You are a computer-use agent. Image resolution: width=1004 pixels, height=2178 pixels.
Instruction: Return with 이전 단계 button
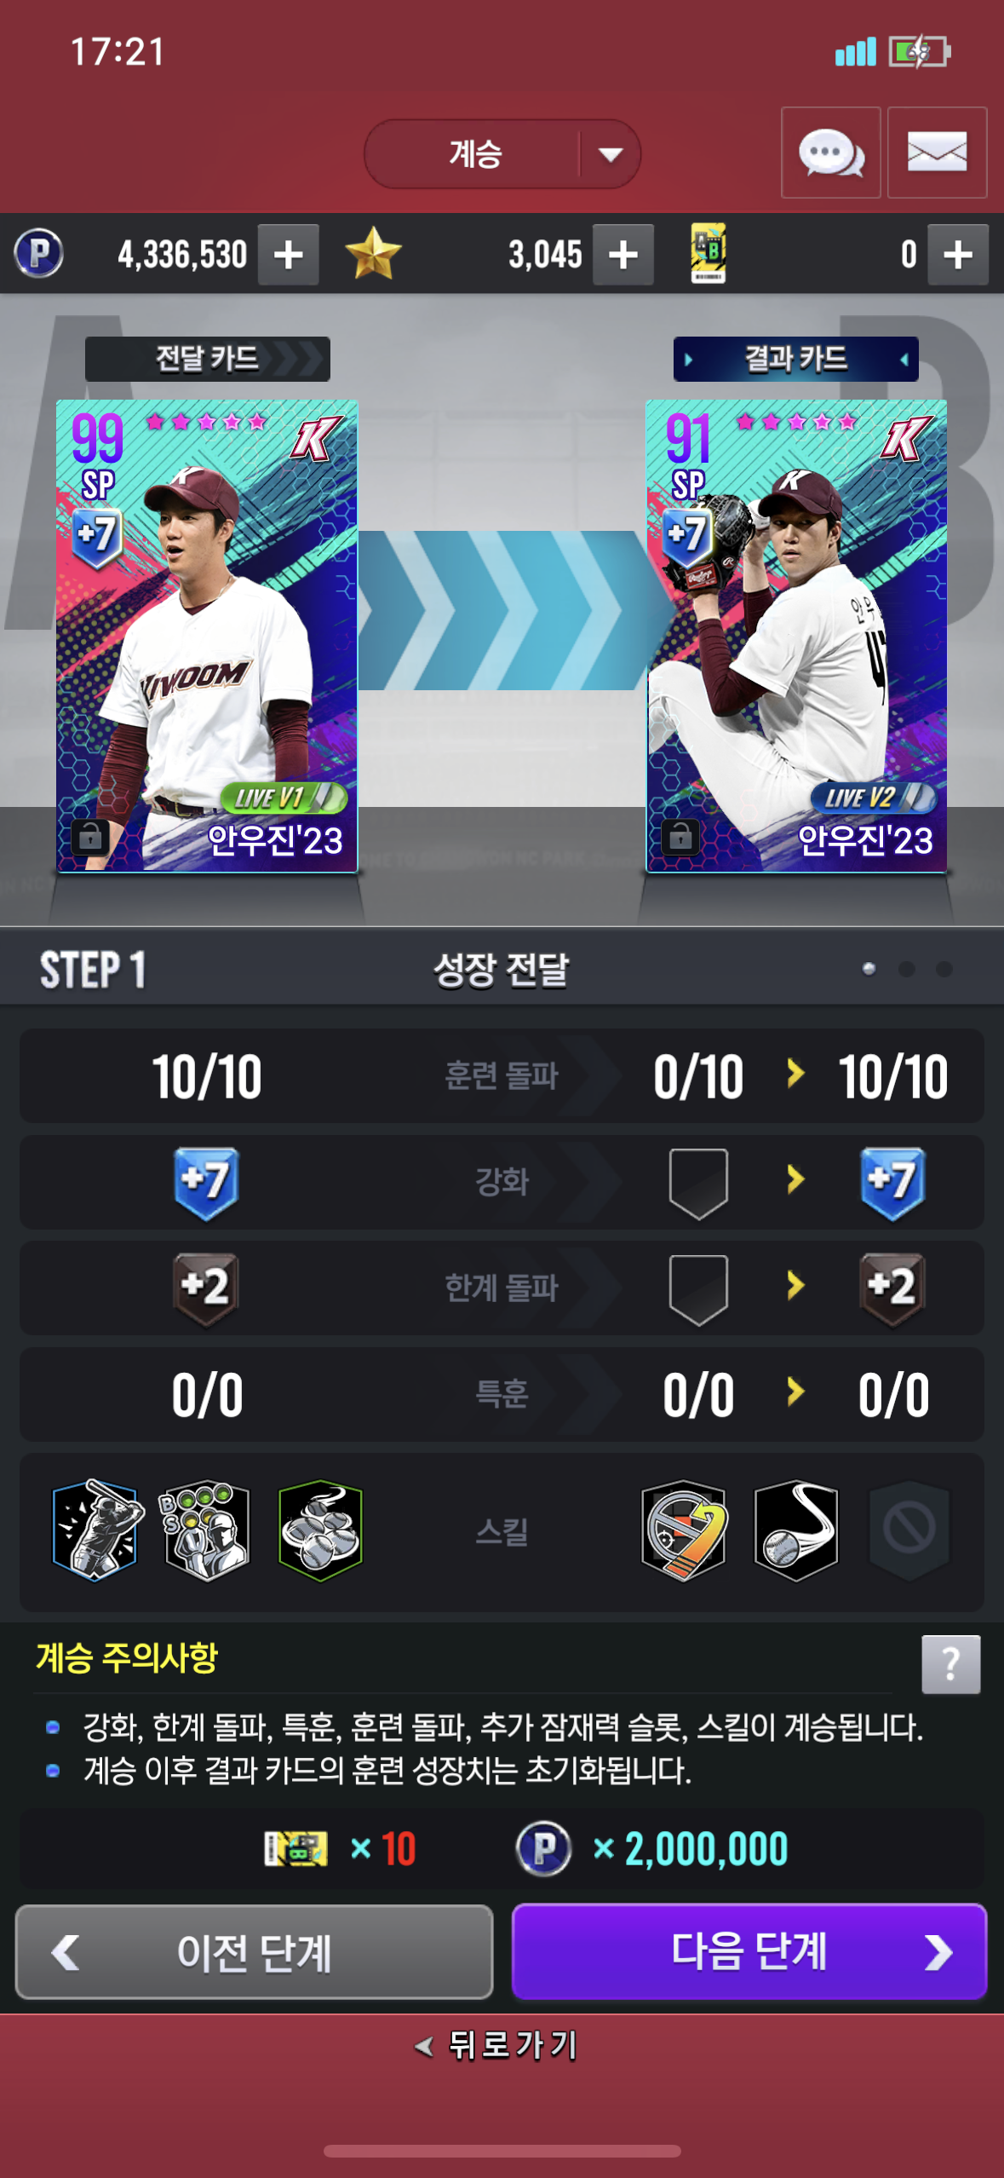[x=254, y=1951]
